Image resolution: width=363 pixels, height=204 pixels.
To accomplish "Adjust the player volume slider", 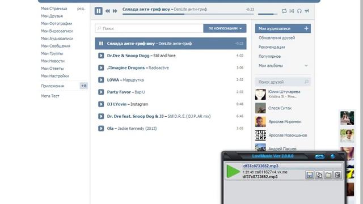I will (x=268, y=14).
